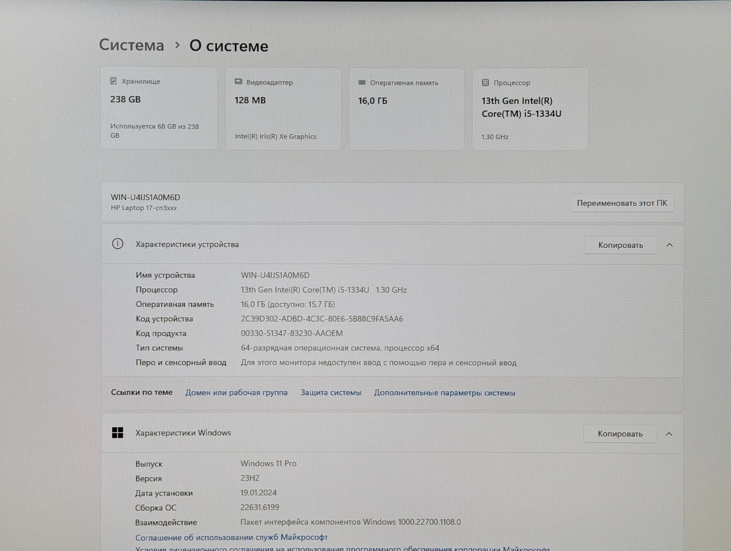This screenshot has width=731, height=551.
Task: Click the Оперативная память RAM icon
Action: pyautogui.click(x=362, y=83)
